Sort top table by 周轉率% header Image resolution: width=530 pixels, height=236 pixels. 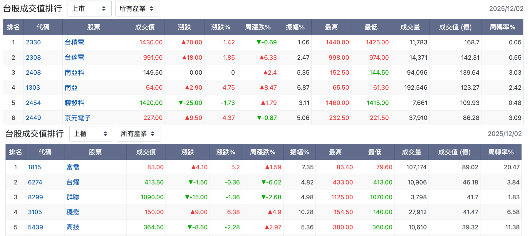coord(502,27)
